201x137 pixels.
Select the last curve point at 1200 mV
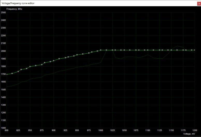(x=195, y=50)
